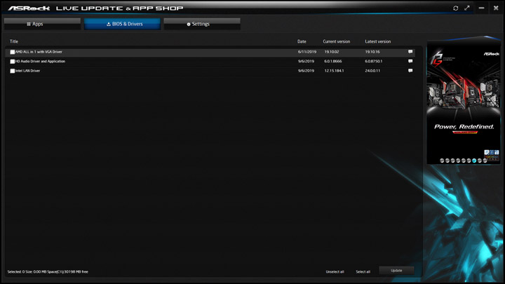
Task: Click the date 6/11/2019 cell
Action: click(x=307, y=52)
